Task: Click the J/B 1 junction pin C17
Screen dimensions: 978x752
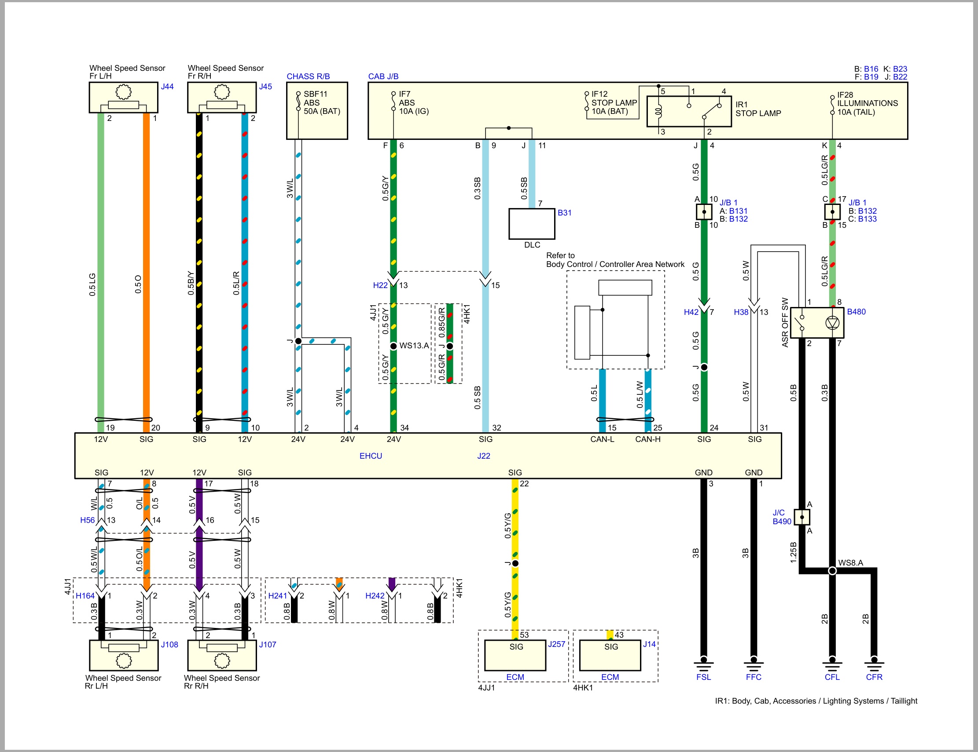Action: (832, 212)
